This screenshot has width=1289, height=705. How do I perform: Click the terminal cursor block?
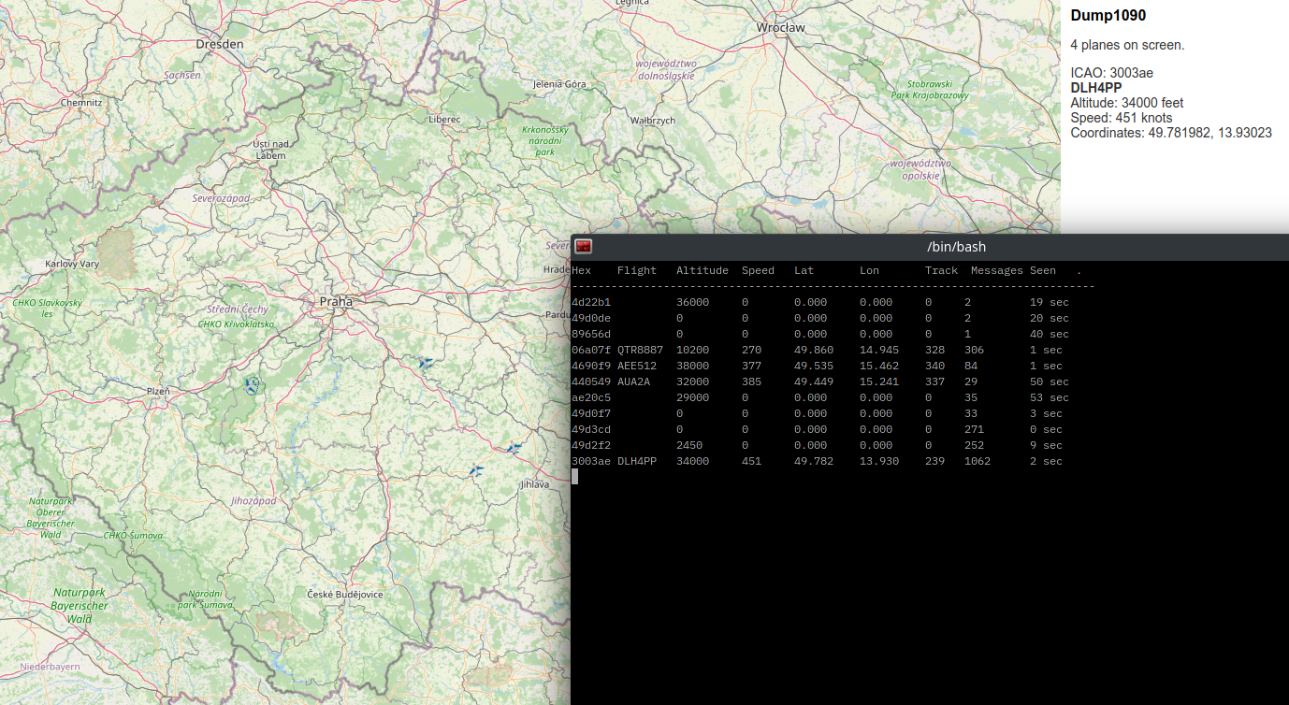[574, 477]
